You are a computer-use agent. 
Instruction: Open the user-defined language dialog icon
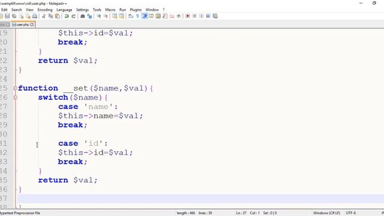click(x=151, y=16)
